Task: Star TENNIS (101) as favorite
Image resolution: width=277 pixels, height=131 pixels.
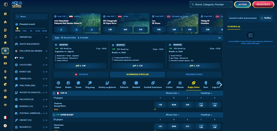Action: pyautogui.click(x=44, y=78)
